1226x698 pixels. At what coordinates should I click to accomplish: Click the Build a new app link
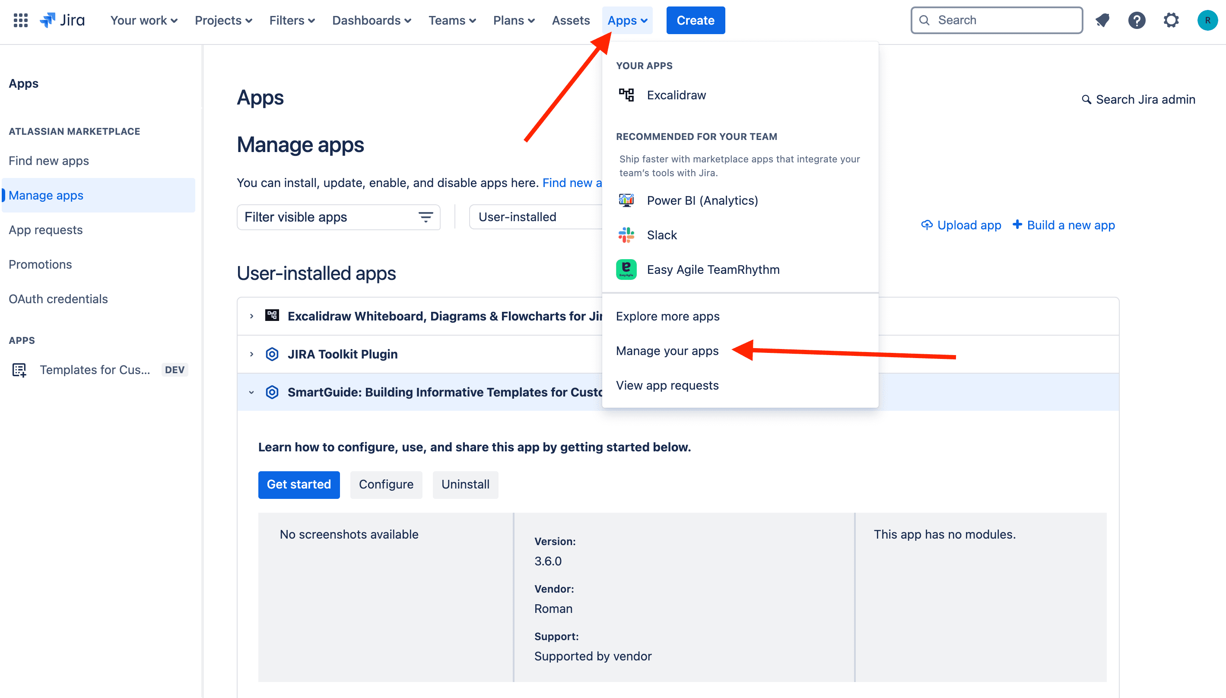click(x=1064, y=225)
